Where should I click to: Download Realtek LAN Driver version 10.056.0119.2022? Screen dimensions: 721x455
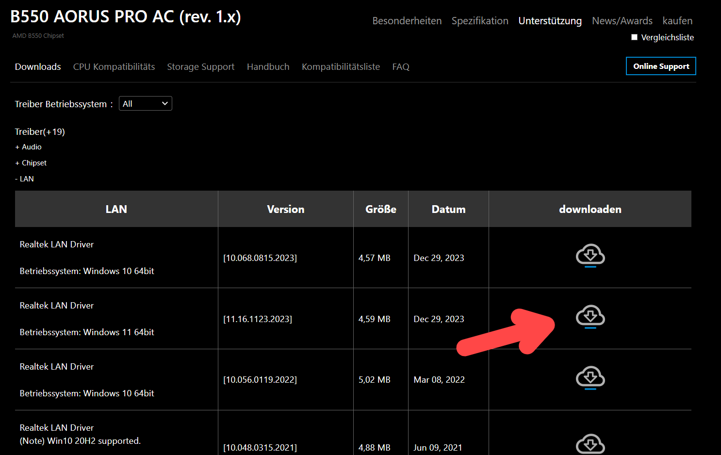(590, 378)
